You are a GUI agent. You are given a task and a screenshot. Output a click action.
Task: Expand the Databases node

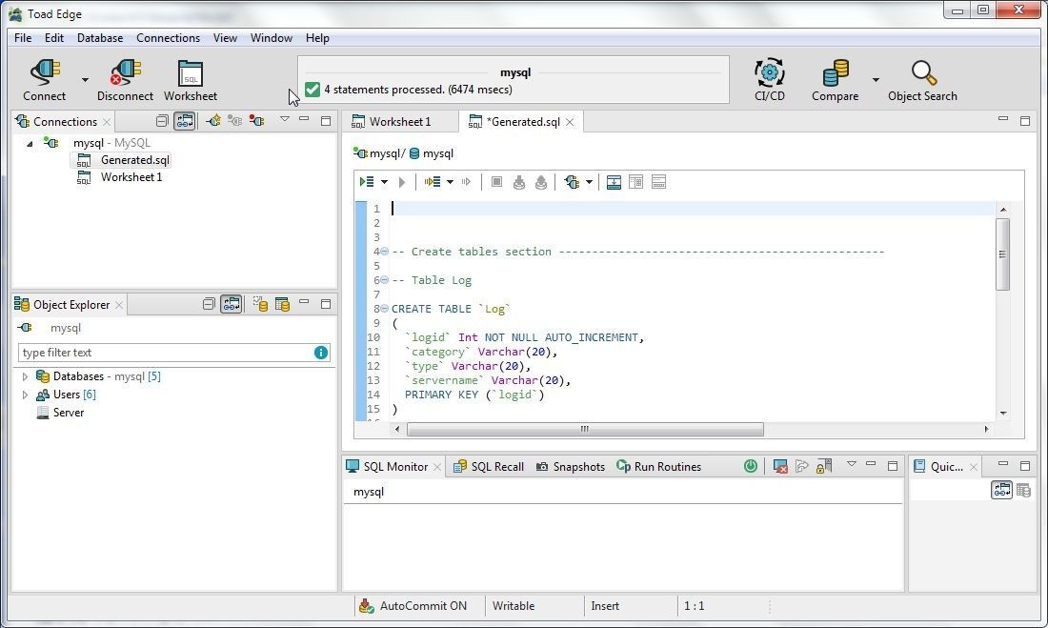coord(26,376)
